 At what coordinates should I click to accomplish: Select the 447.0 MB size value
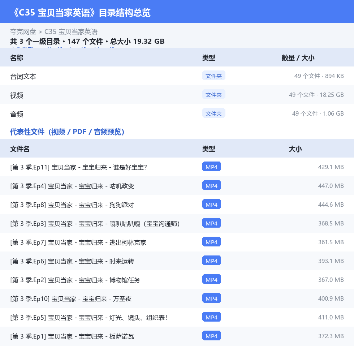[x=331, y=186]
